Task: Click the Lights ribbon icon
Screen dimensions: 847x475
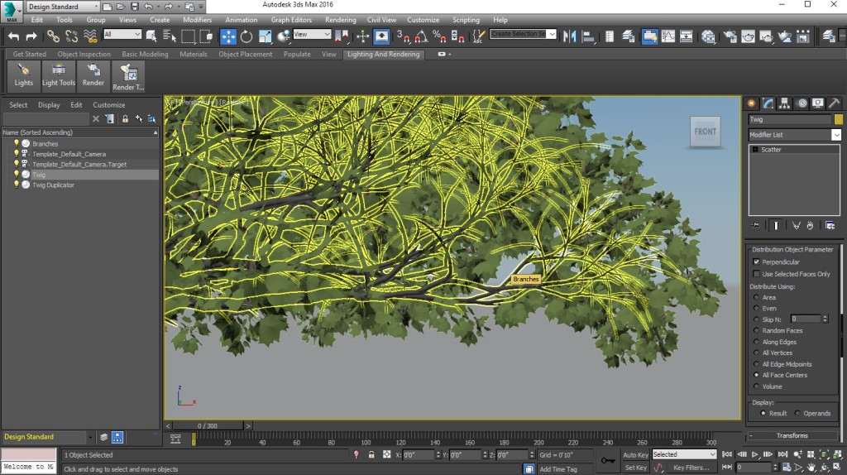Action: coord(23,75)
